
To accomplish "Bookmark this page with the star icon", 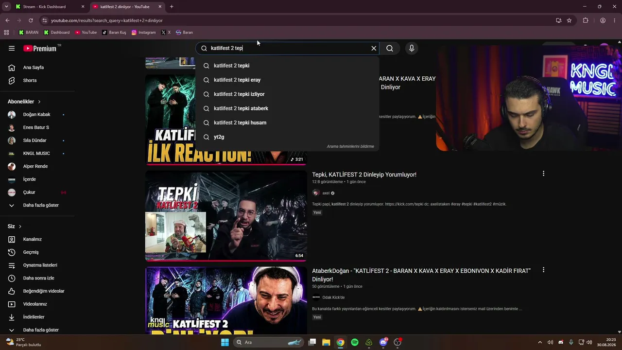I will point(569,20).
